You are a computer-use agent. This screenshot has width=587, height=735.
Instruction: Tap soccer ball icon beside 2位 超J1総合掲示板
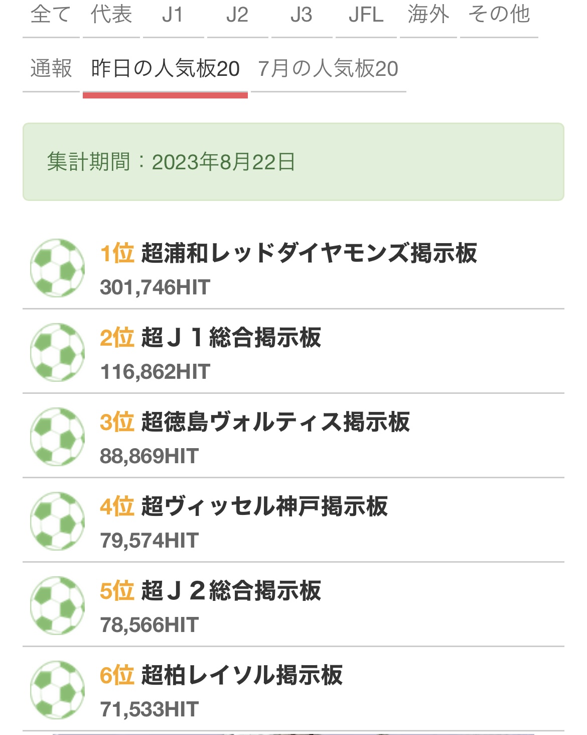(57, 352)
